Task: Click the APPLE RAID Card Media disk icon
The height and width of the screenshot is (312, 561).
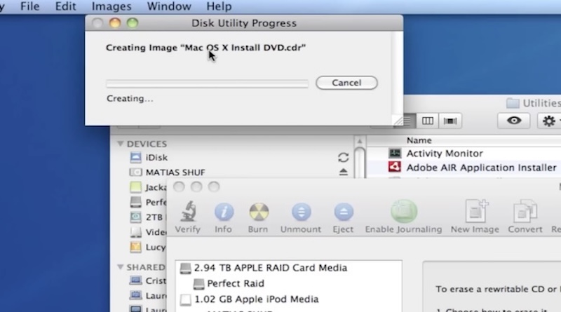Action: tap(185, 268)
